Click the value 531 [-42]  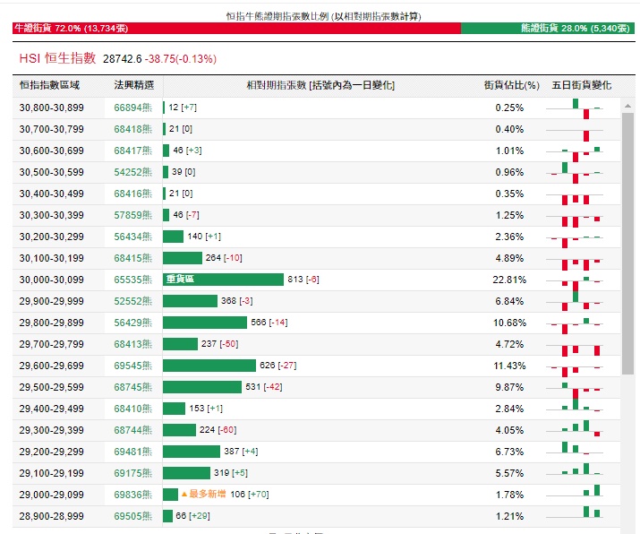(264, 387)
